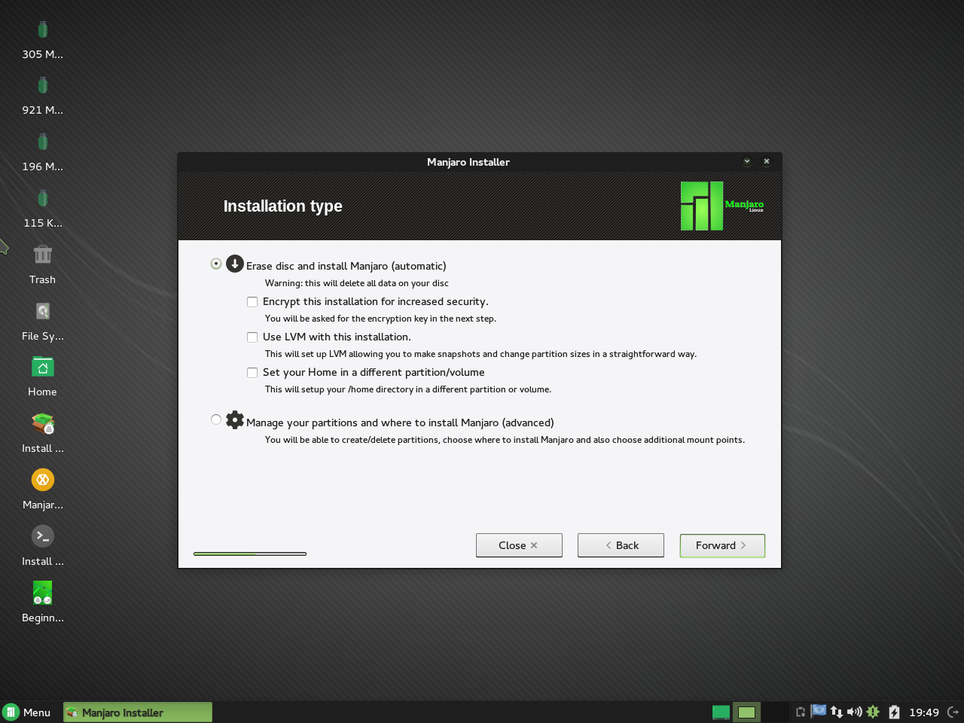Click Forward to continue installation
Viewport: 964px width, 723px height.
coord(722,545)
